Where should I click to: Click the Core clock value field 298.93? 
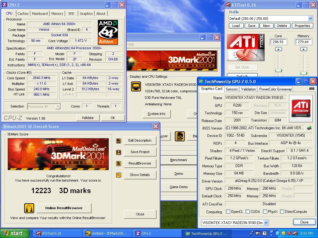pyautogui.click(x=278, y=42)
